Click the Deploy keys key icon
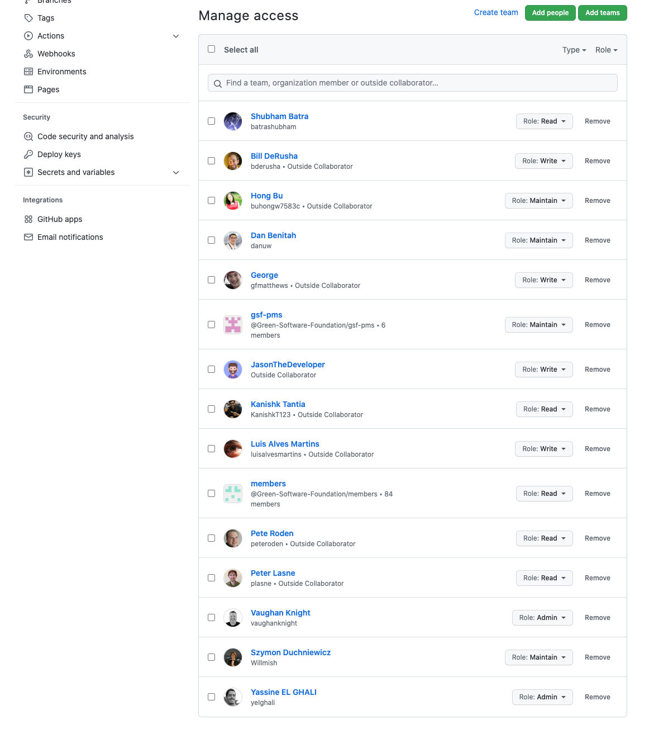The image size is (649, 729). click(28, 154)
